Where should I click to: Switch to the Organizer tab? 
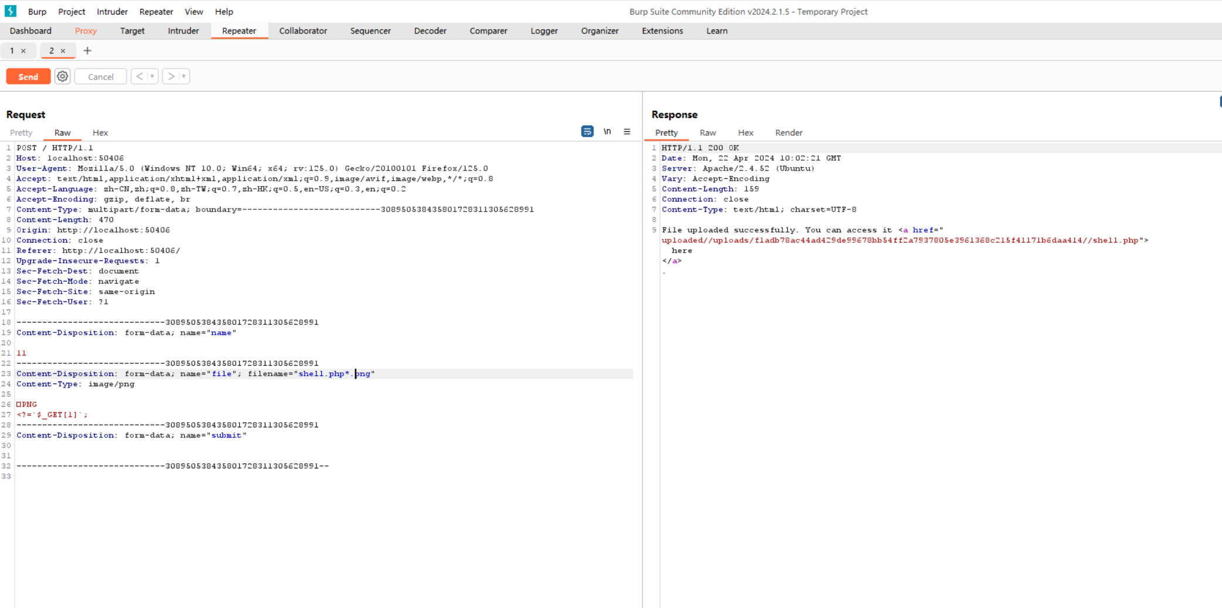pyautogui.click(x=600, y=31)
